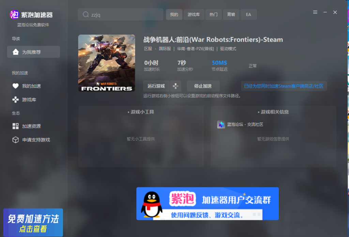Click the 正常 status text
The image size is (349, 237).
[253, 66]
